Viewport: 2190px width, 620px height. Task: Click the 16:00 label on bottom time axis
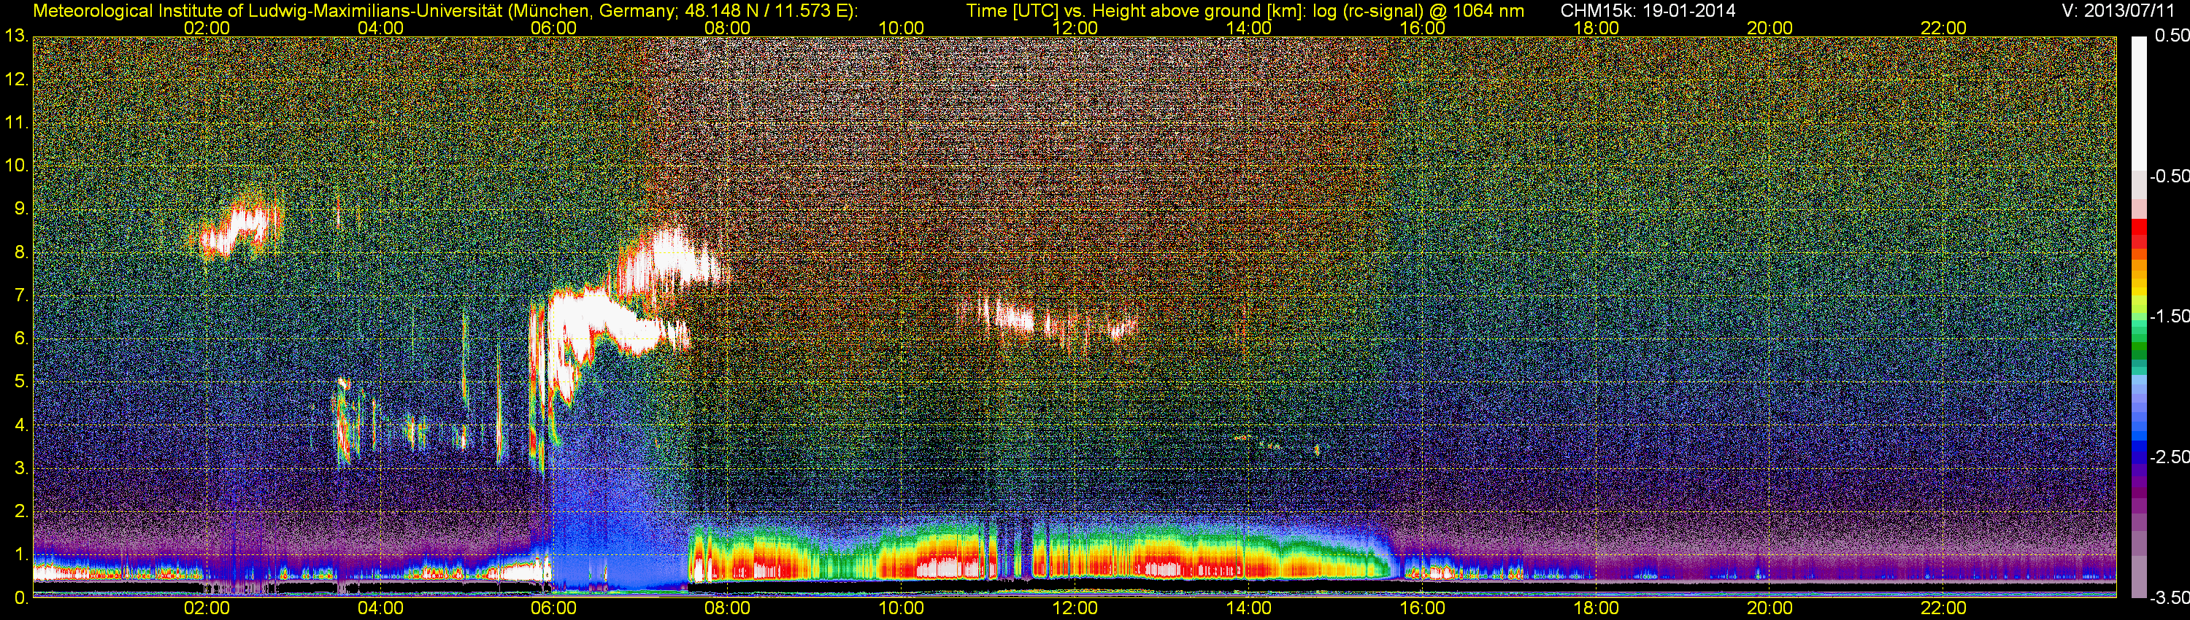coord(1422,608)
